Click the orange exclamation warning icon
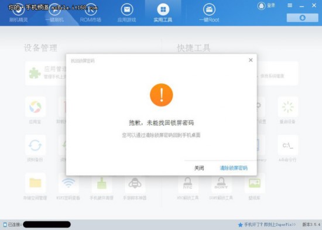Screen dimensions: 322x230 162,95
